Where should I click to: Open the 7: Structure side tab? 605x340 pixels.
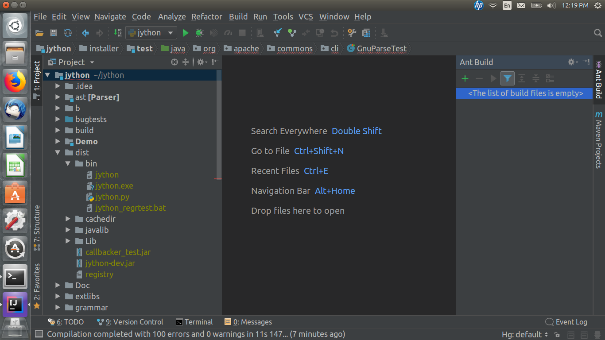pyautogui.click(x=37, y=228)
